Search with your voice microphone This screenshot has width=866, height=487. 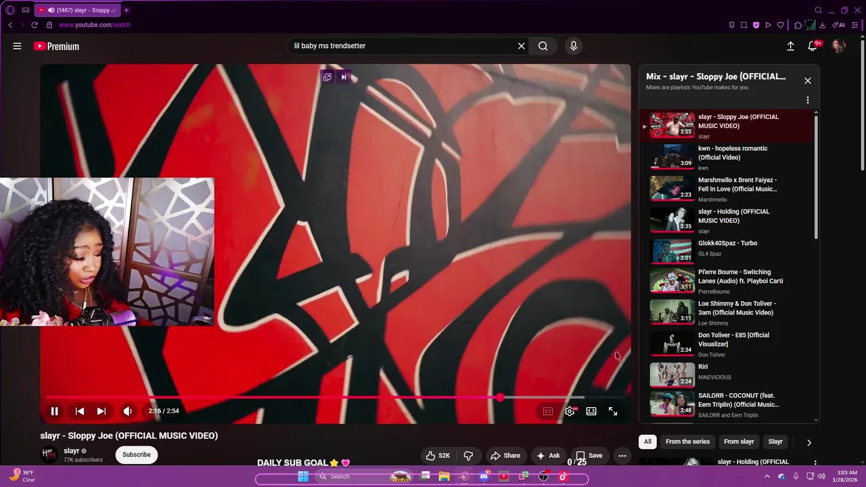[x=574, y=46]
